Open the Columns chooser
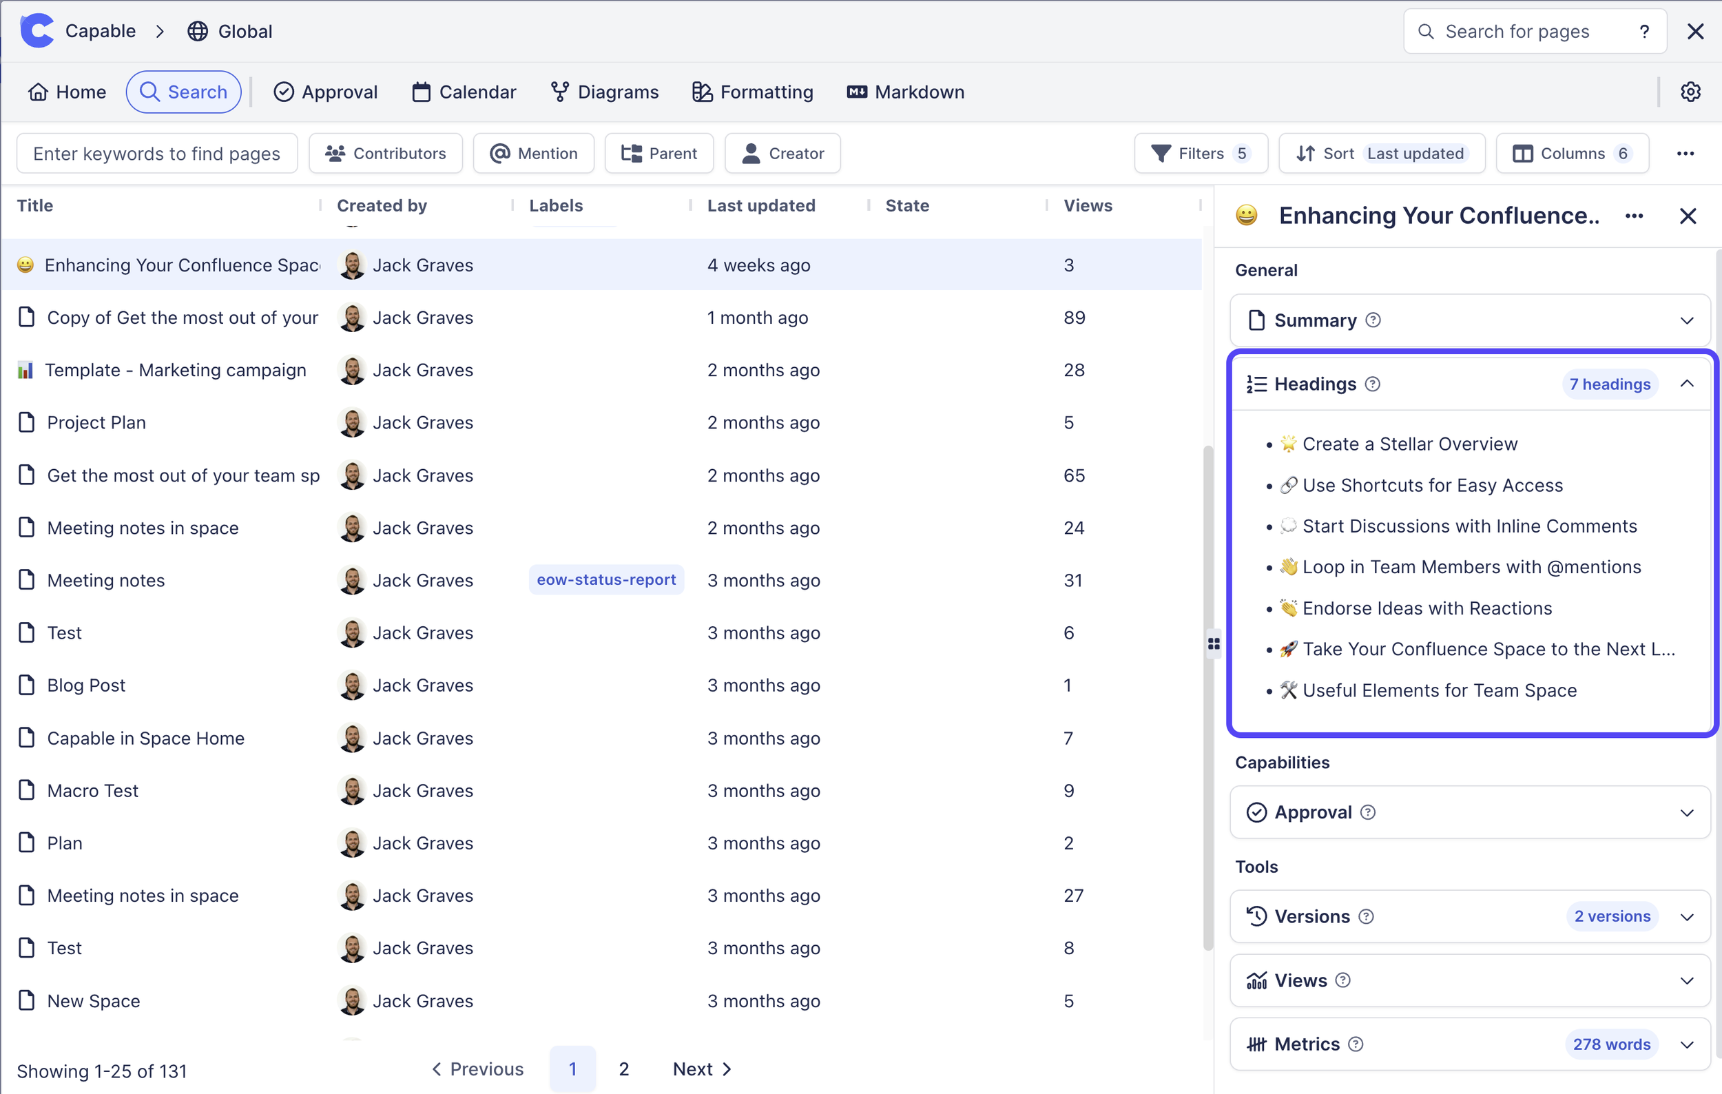 (x=1572, y=153)
